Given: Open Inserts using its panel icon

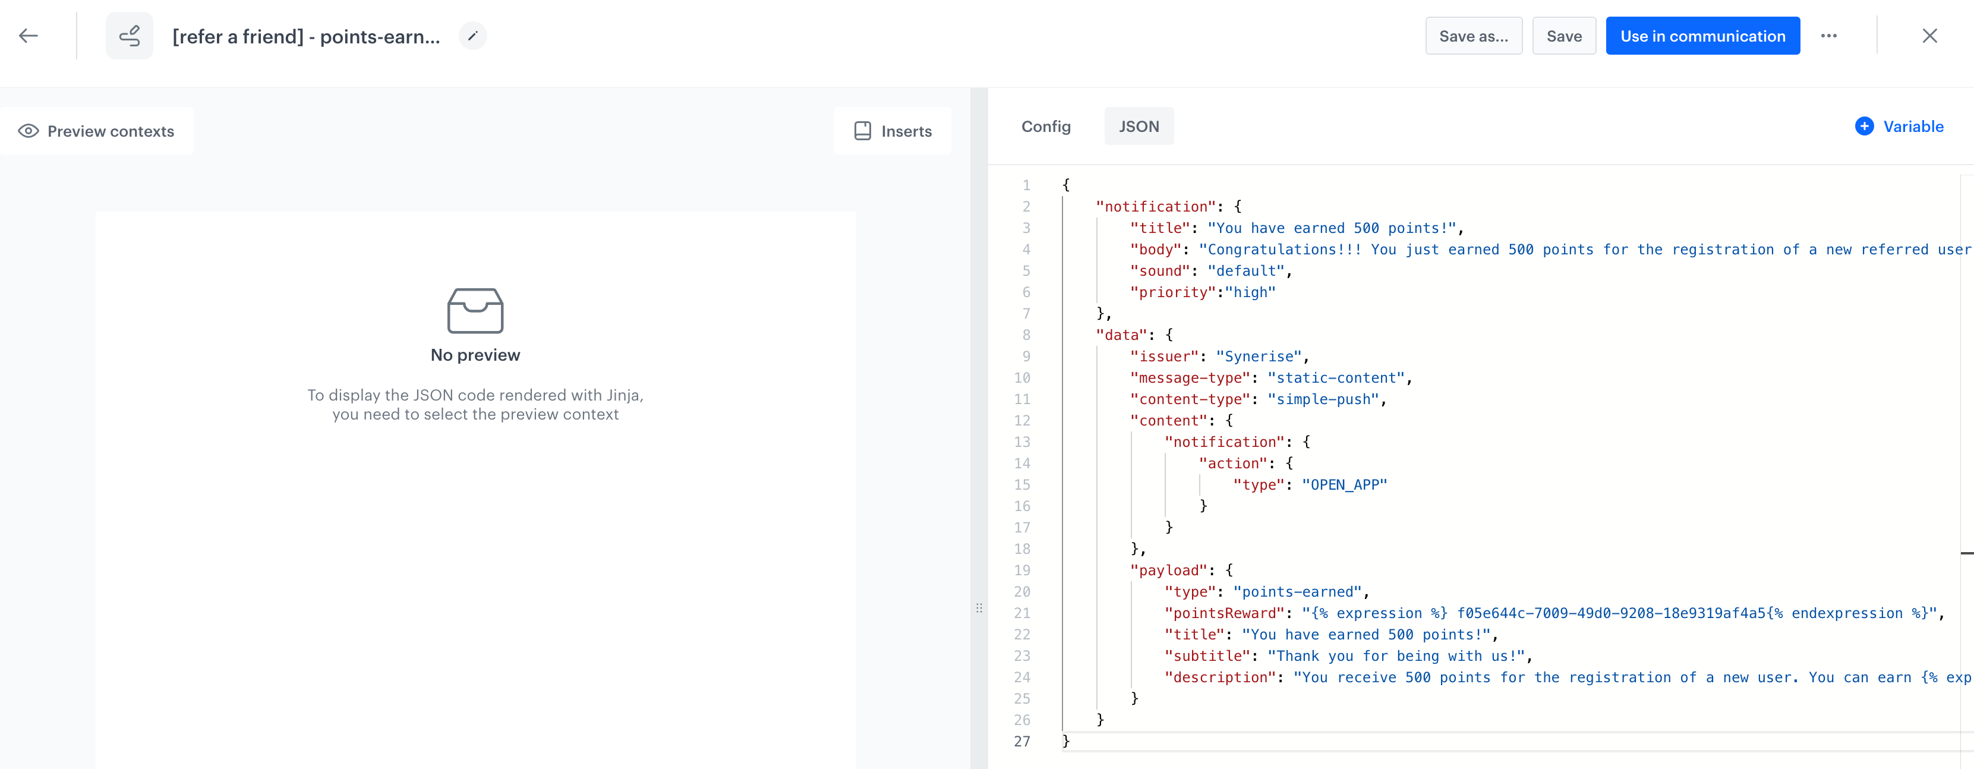Looking at the screenshot, I should click(863, 130).
